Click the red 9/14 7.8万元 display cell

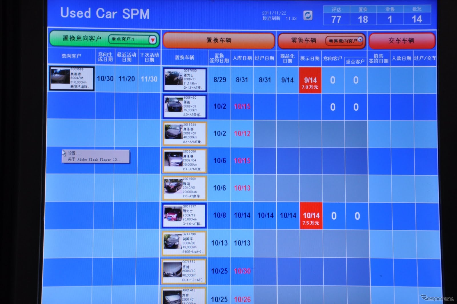[x=310, y=81]
